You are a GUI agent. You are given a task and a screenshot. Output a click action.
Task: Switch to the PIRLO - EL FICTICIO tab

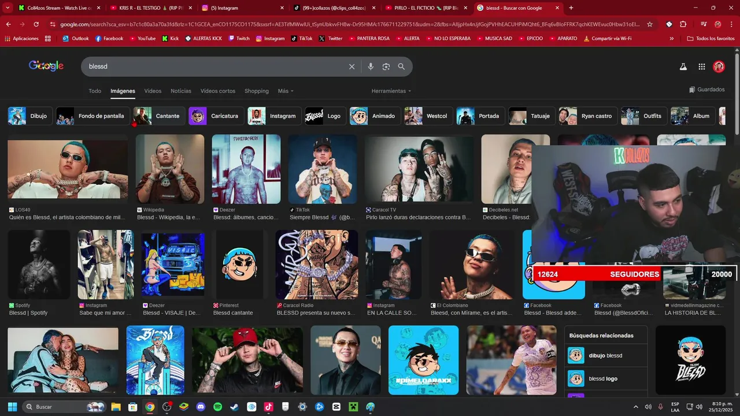point(426,8)
